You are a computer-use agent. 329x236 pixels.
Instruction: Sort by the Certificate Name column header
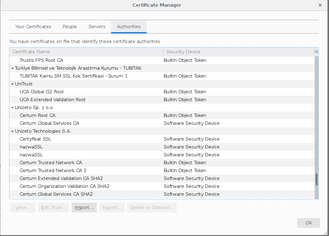pyautogui.click(x=86, y=52)
